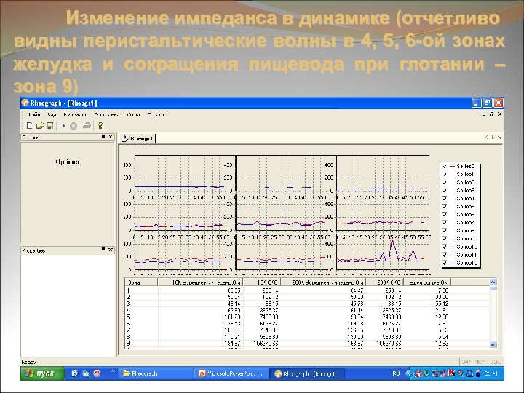Toggle the Series3 checkbox in legend
This screenshot has height=393, width=524.
(445, 190)
